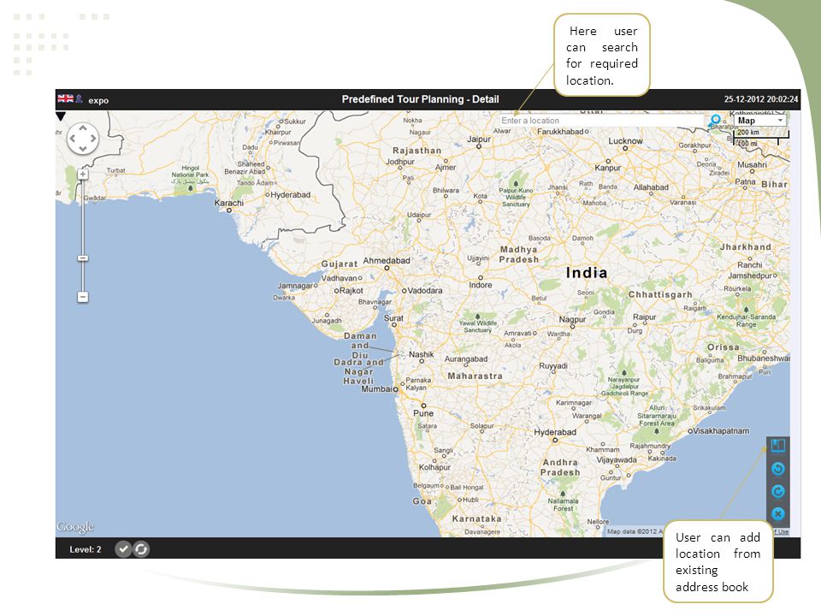821x616 pixels.
Task: Pan the map left with arrow
Action: 73,139
